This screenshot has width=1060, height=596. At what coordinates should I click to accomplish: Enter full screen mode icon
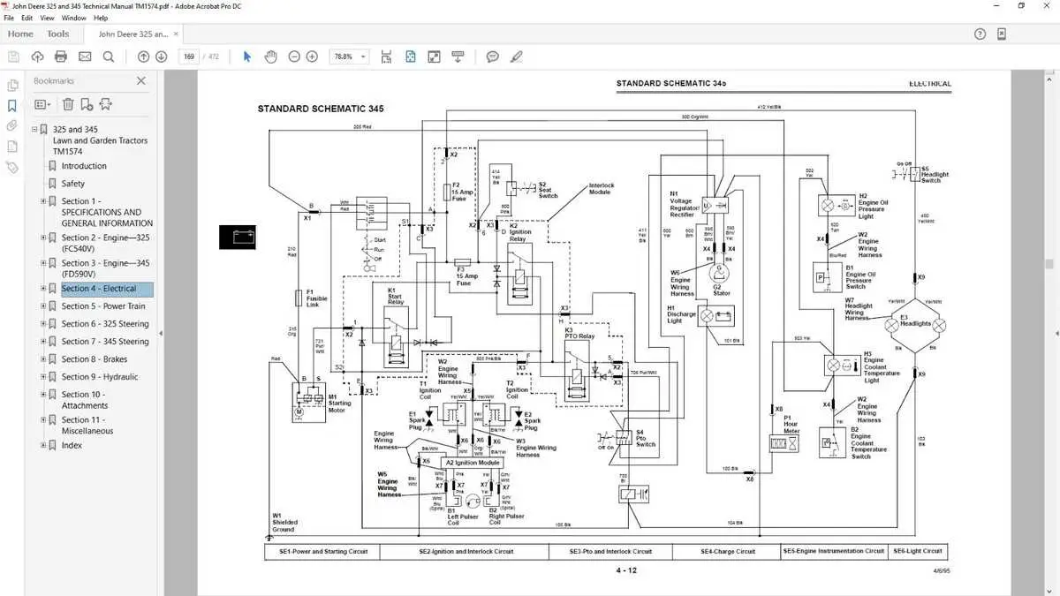(x=435, y=57)
